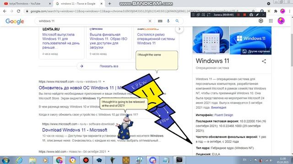This screenshot has height=164, width=293.
Task: Reload the Google search page
Action: coord(18,11)
